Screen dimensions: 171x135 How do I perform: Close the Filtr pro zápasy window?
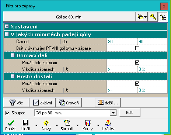point(164,6)
